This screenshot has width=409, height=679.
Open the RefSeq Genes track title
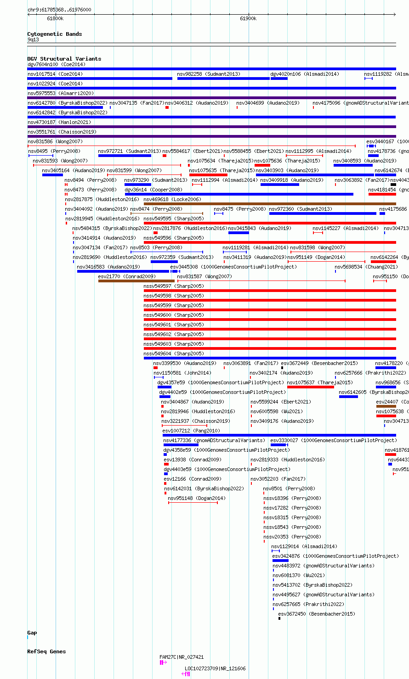click(46, 652)
